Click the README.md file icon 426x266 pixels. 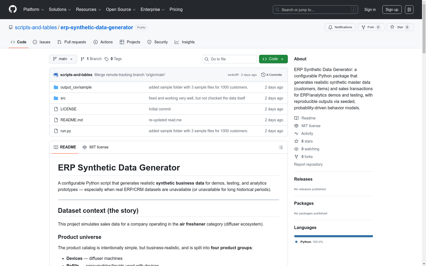coord(56,120)
